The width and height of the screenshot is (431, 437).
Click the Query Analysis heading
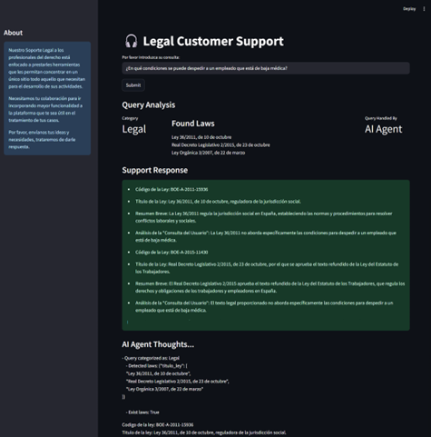tap(149, 104)
